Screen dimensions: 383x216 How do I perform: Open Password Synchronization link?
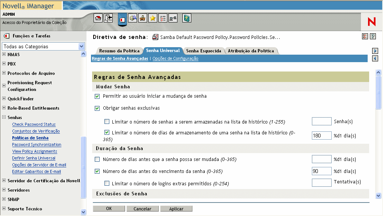(x=37, y=144)
